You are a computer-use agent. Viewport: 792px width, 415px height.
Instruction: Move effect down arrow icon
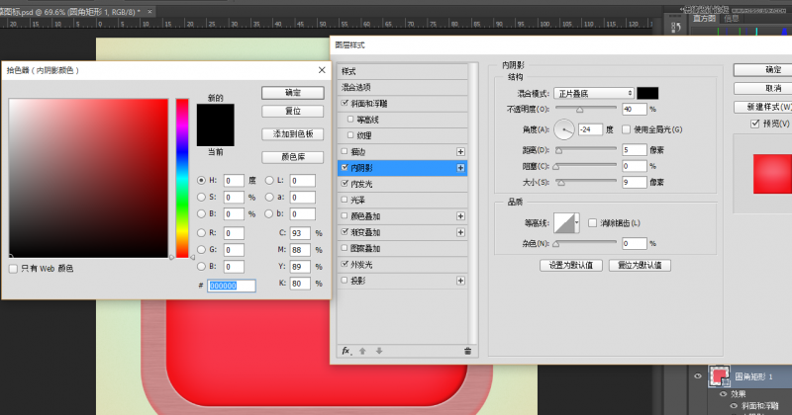(379, 351)
